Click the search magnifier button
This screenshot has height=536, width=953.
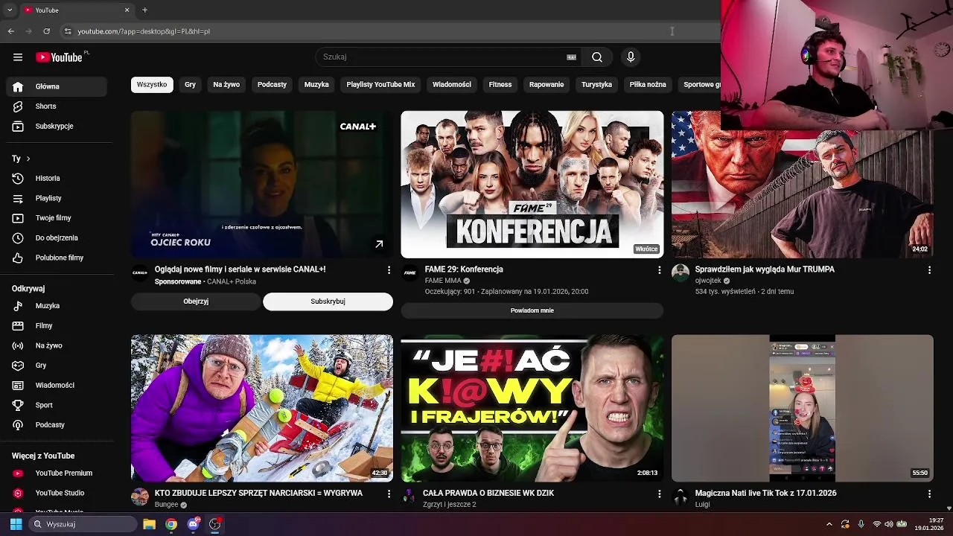click(x=597, y=57)
